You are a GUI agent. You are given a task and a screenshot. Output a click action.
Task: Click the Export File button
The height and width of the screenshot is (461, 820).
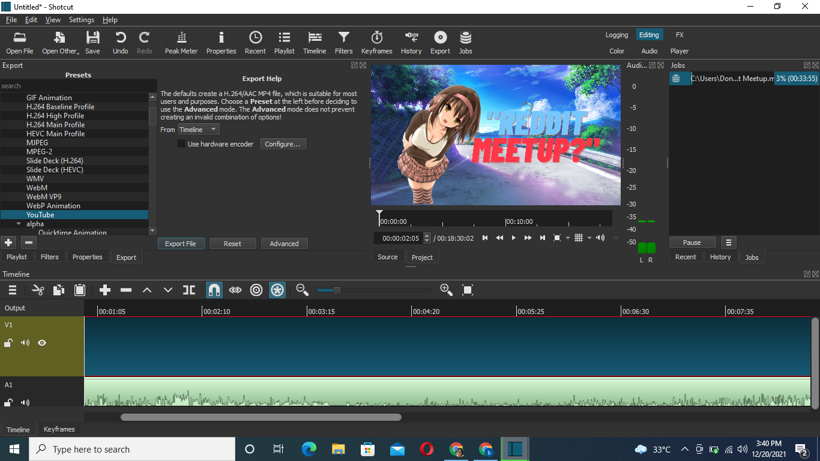[x=181, y=244]
